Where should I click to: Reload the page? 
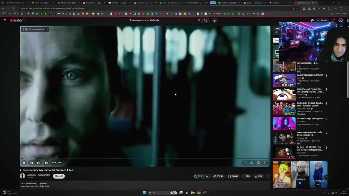point(13,8)
